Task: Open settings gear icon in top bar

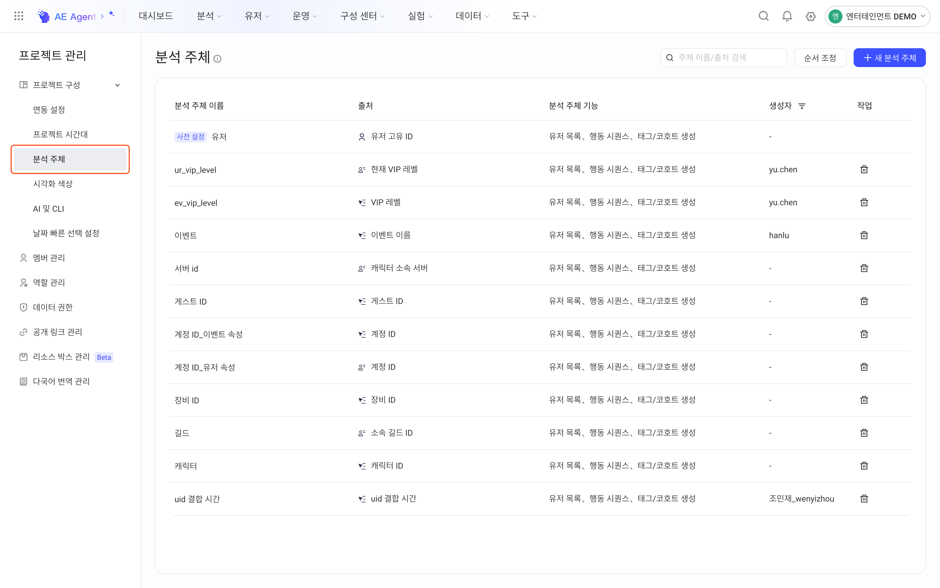Action: click(810, 16)
